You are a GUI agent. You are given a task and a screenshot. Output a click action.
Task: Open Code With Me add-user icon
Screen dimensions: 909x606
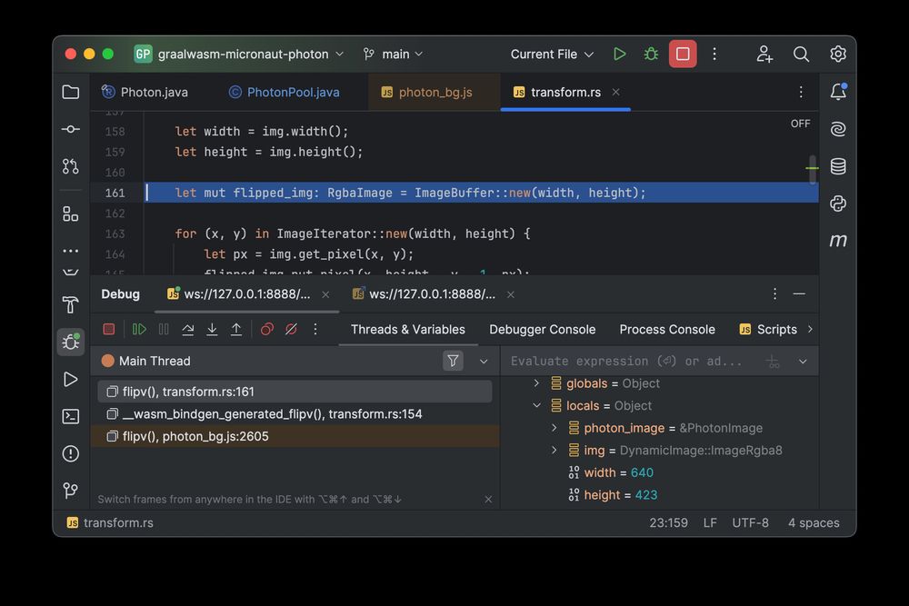(x=764, y=54)
